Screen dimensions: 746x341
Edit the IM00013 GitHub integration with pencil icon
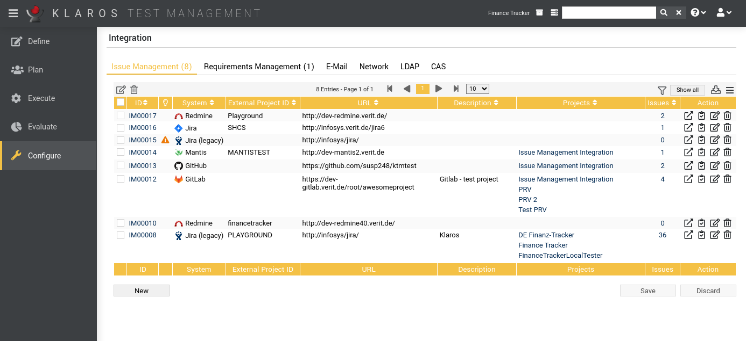click(714, 165)
